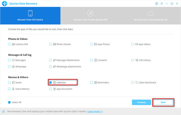Click the Reminders checklist icon
This screenshot has width=181, height=115.
[x=96, y=83]
